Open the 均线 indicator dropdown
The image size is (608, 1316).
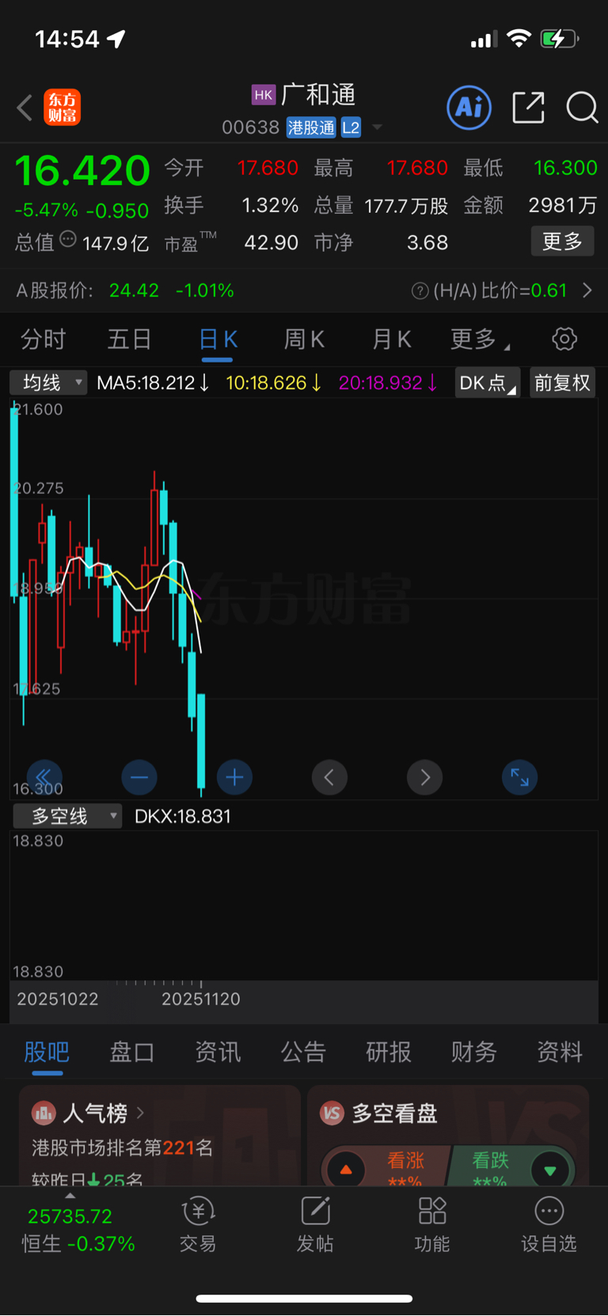click(48, 383)
